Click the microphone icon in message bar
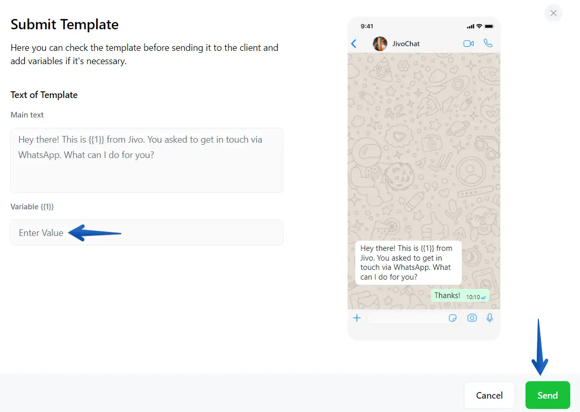Image resolution: width=580 pixels, height=412 pixels. point(490,318)
